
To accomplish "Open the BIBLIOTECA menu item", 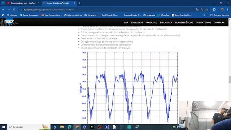I will [166, 22].
